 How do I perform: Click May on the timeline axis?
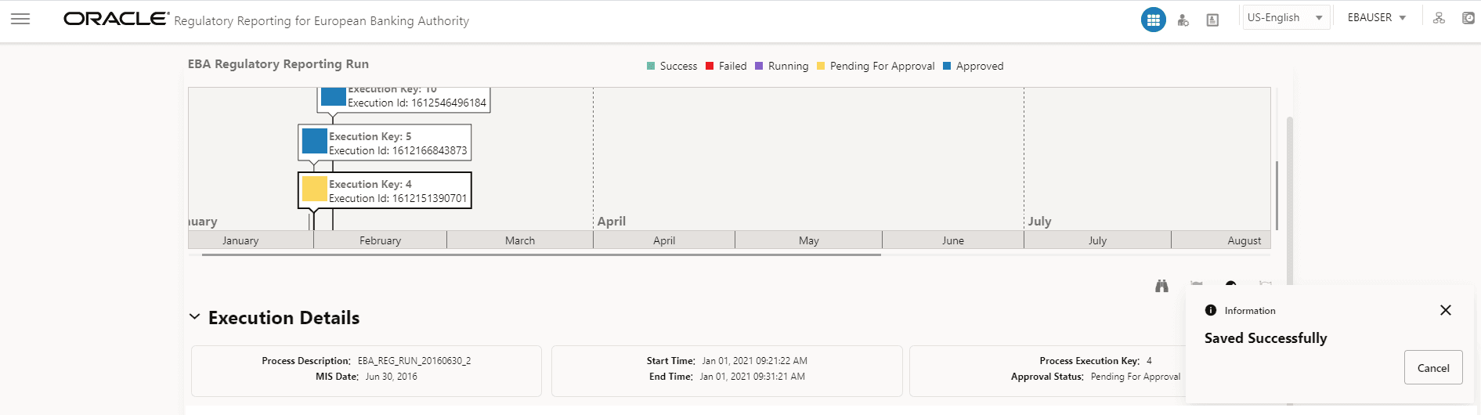pos(809,240)
